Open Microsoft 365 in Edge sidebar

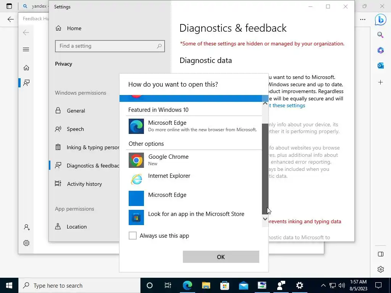pyautogui.click(x=380, y=50)
